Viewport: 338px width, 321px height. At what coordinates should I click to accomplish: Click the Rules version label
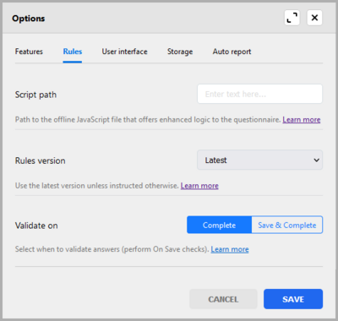[40, 160]
